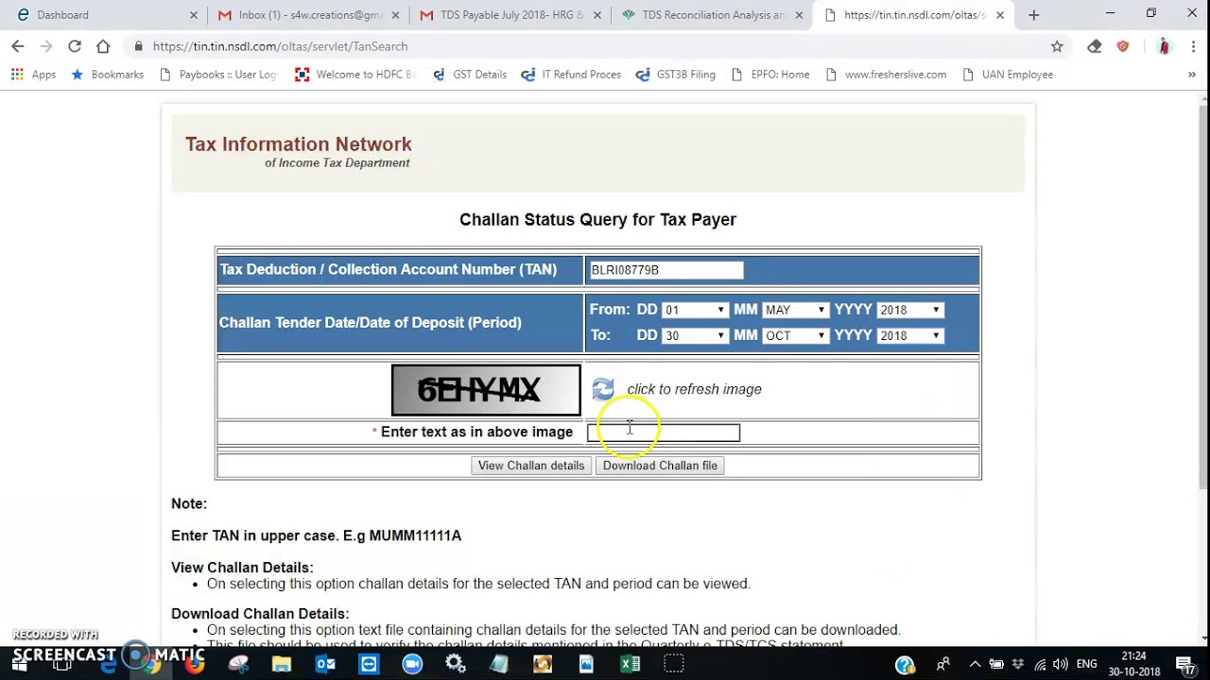Open Windows Start button
This screenshot has height=680, width=1210.
pyautogui.click(x=19, y=664)
